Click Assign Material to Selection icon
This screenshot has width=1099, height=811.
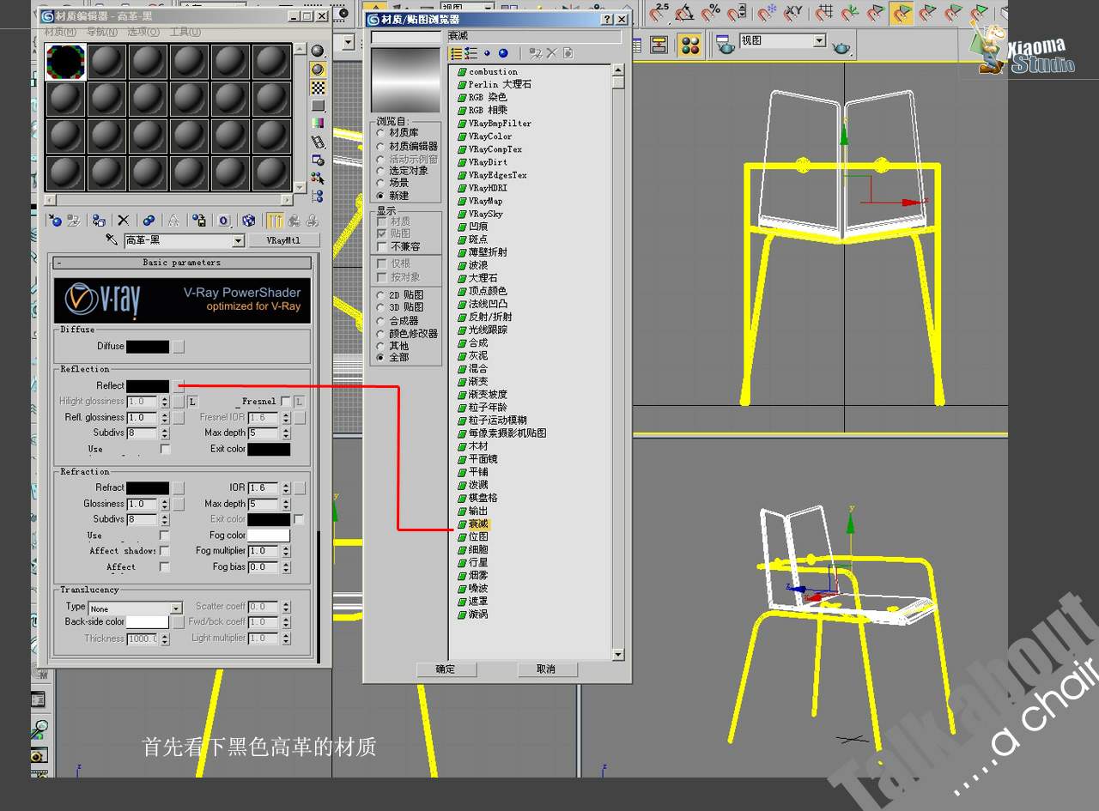pos(99,221)
